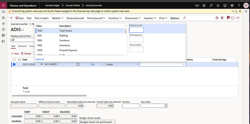Switch to the General tab
This screenshot has height=124, width=250.
click(22, 46)
